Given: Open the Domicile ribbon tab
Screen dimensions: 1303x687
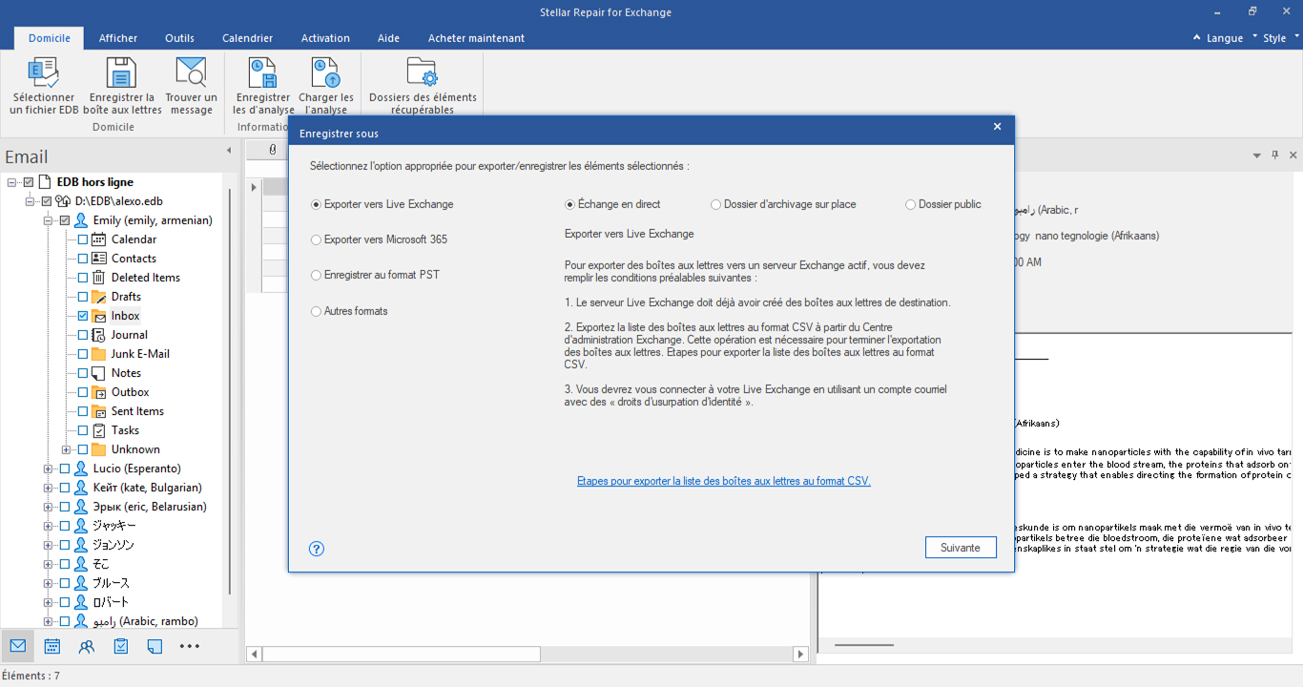Looking at the screenshot, I should pos(50,38).
